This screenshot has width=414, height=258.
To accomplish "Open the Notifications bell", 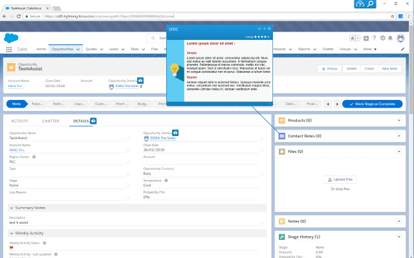I will click(x=391, y=38).
